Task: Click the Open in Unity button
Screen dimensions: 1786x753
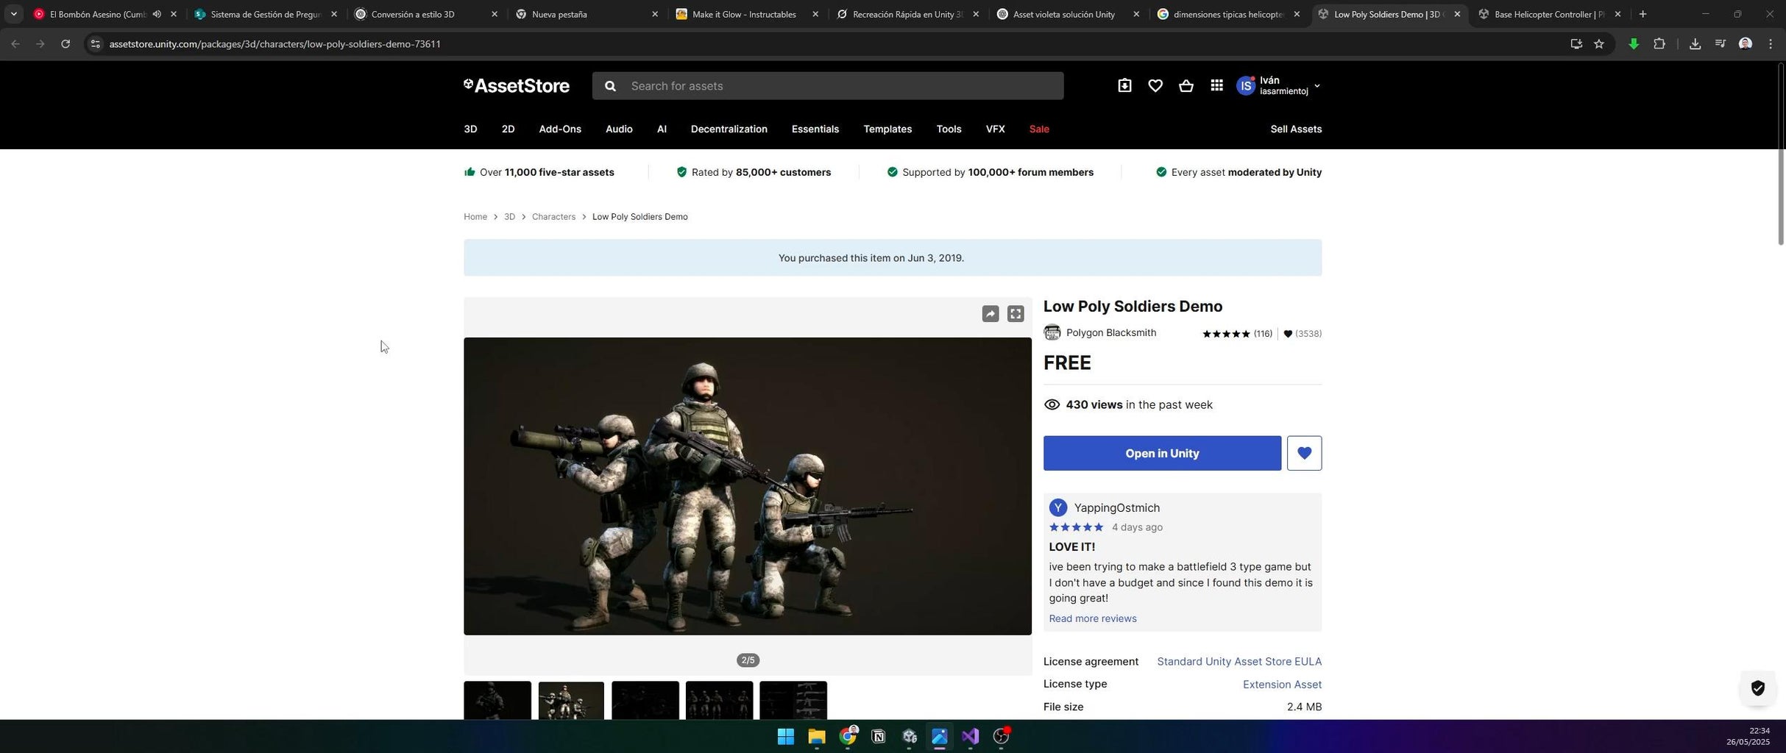Action: 1162,453
